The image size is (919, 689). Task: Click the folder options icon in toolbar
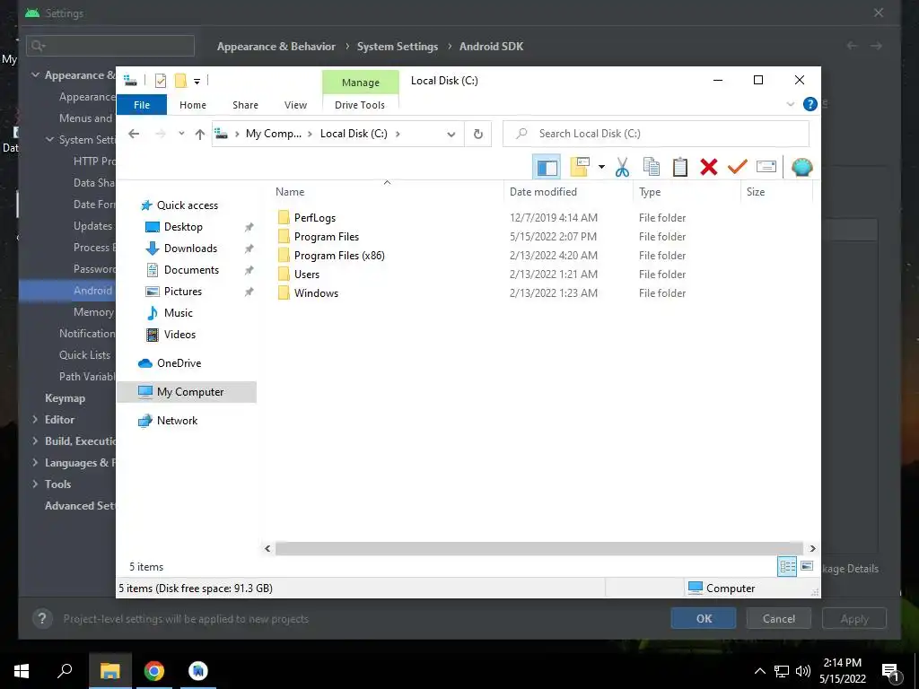580,167
